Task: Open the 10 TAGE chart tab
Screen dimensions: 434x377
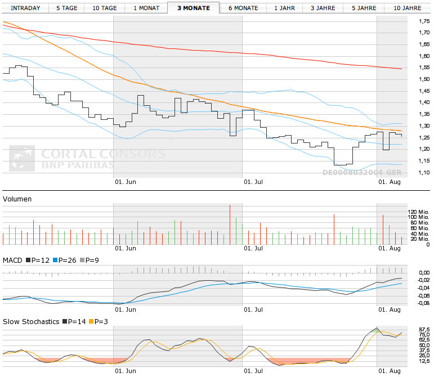Action: pyautogui.click(x=104, y=8)
